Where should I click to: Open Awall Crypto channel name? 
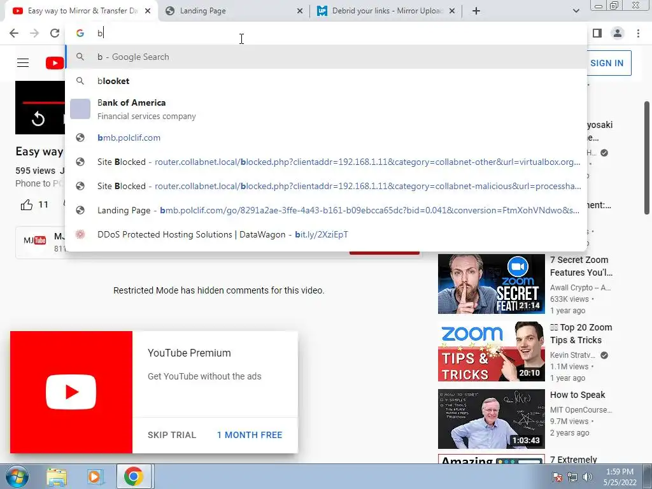(580, 287)
